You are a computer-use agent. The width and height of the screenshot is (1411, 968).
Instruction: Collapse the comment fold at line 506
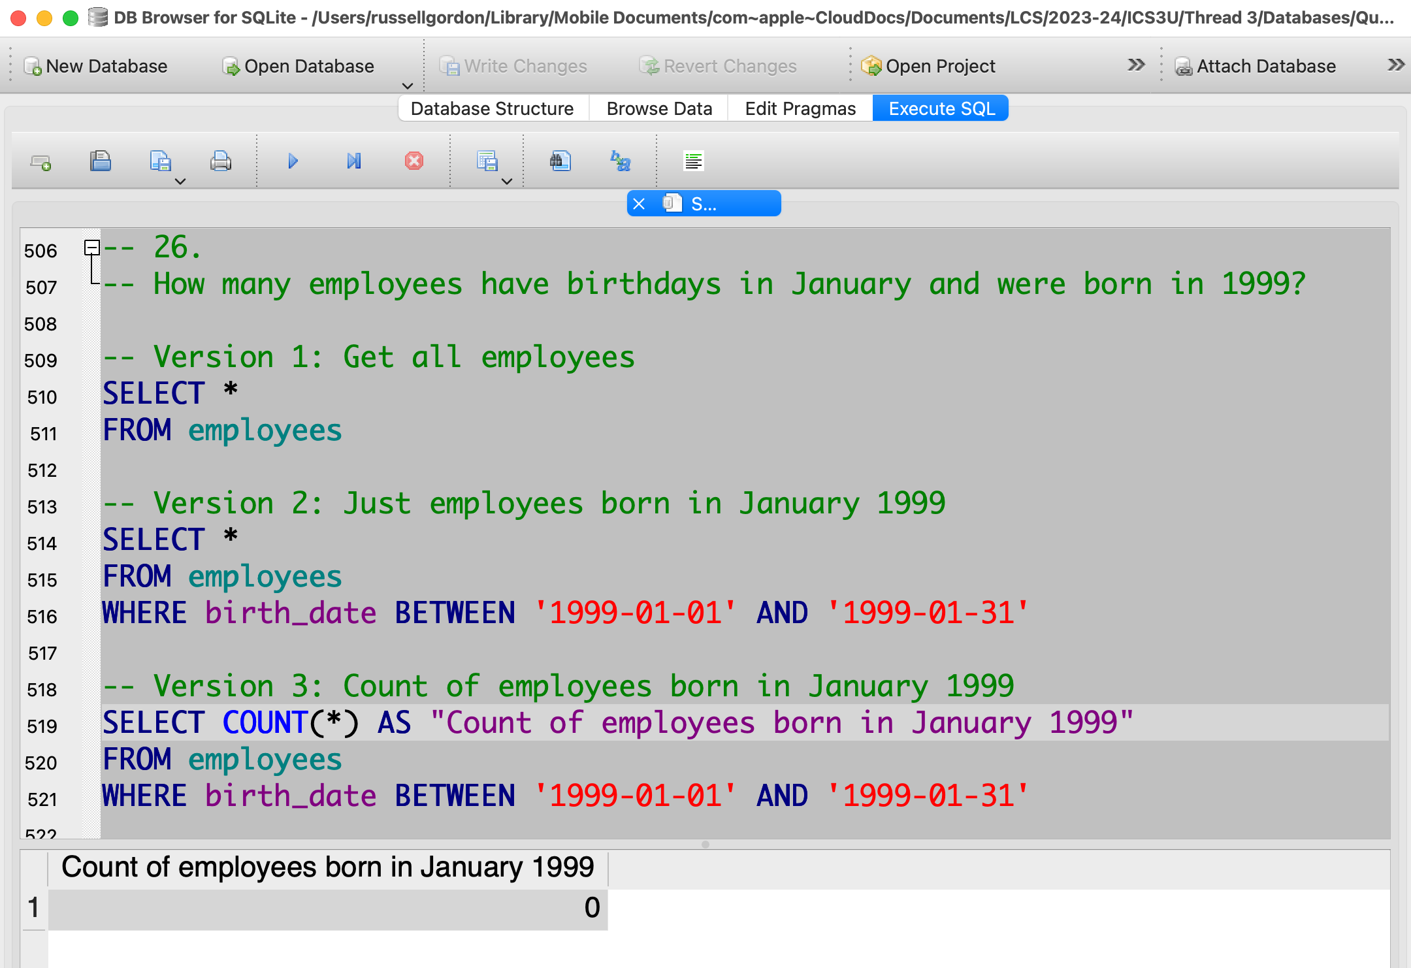coord(92,248)
